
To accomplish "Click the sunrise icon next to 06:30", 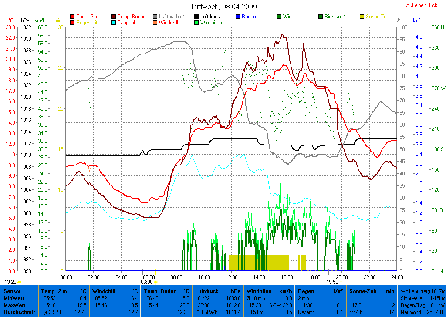I will [x=155, y=282].
